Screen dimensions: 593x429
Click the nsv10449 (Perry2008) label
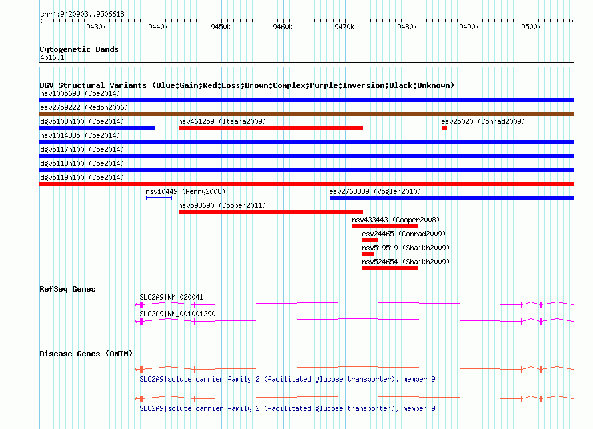tap(185, 191)
